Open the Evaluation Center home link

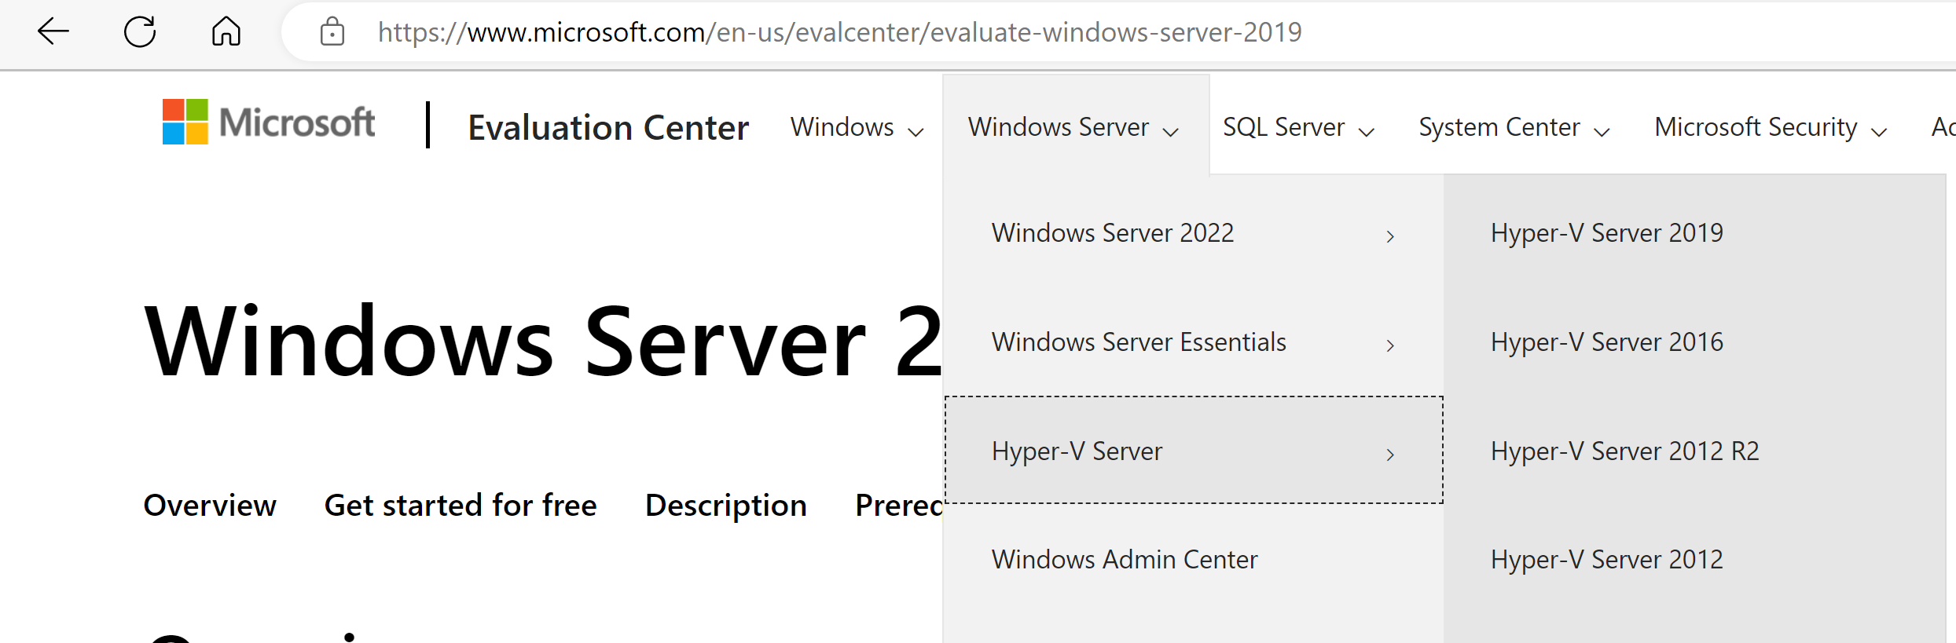pos(608,127)
